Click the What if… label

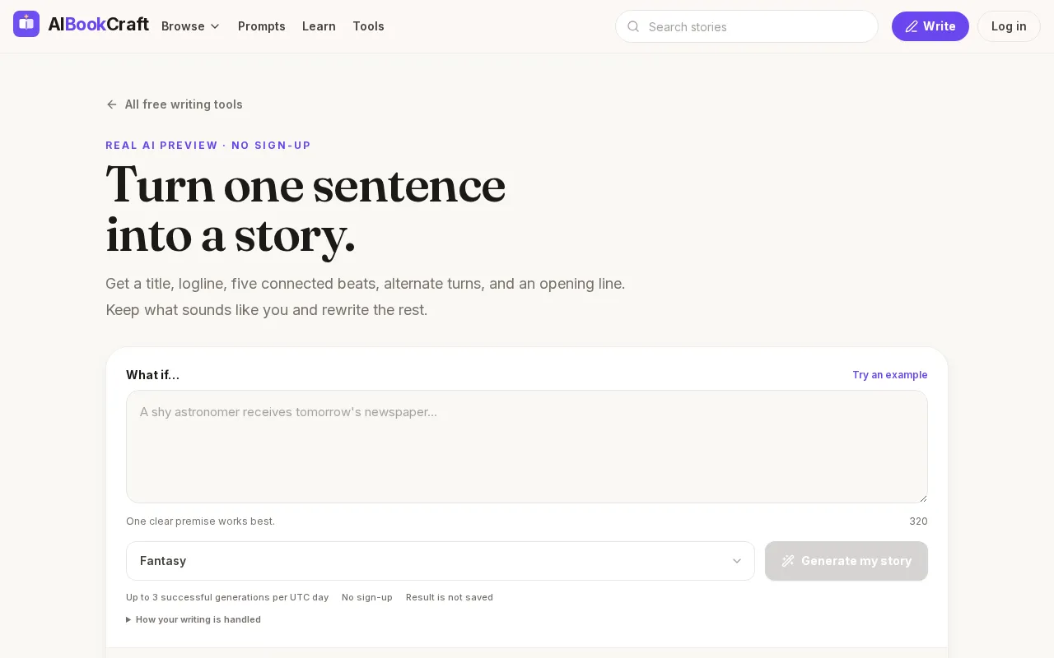click(152, 375)
